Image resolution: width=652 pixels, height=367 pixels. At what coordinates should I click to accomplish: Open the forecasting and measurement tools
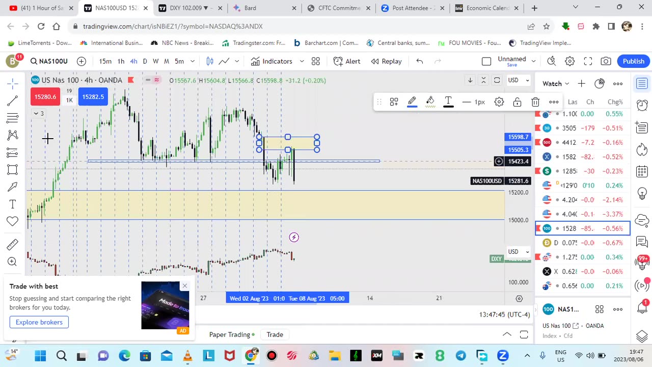coord(13,152)
